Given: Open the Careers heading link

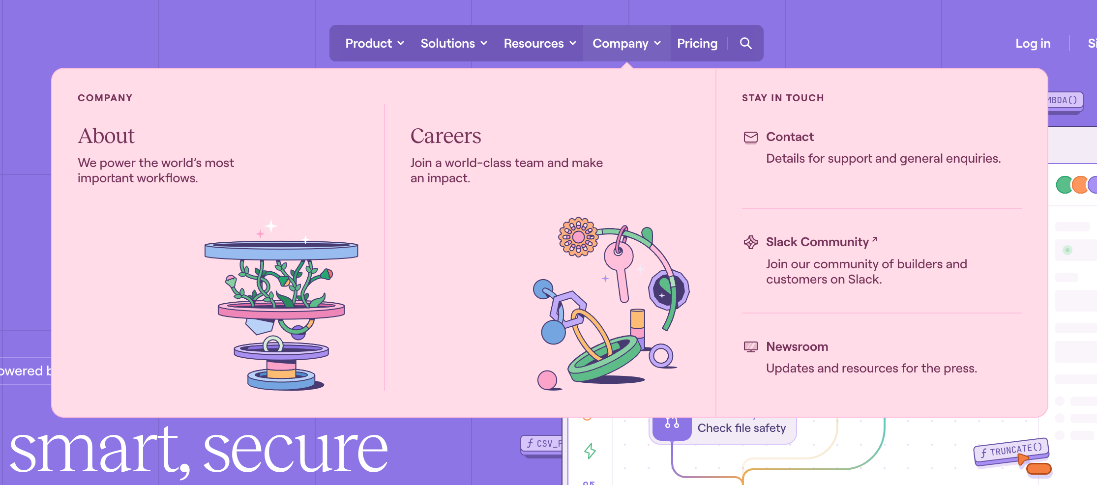Looking at the screenshot, I should pos(445,136).
